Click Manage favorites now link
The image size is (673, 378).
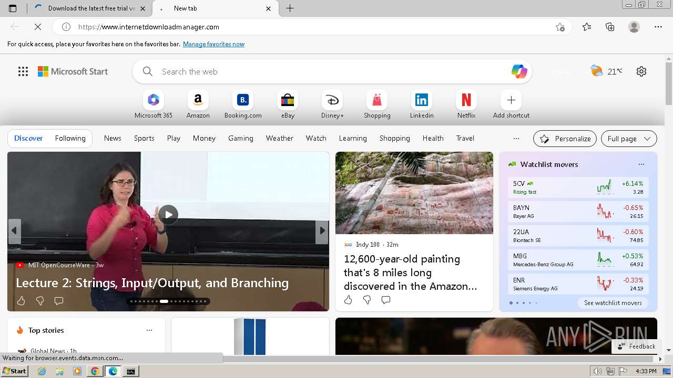click(x=213, y=44)
